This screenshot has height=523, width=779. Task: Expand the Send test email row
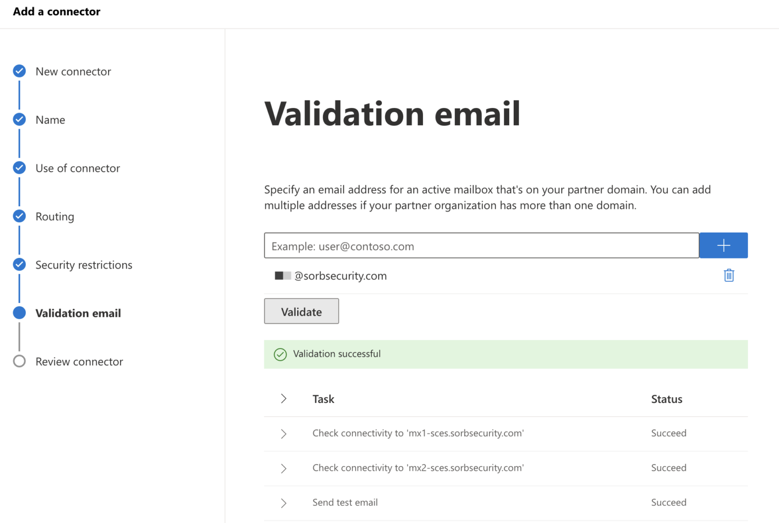tap(284, 503)
